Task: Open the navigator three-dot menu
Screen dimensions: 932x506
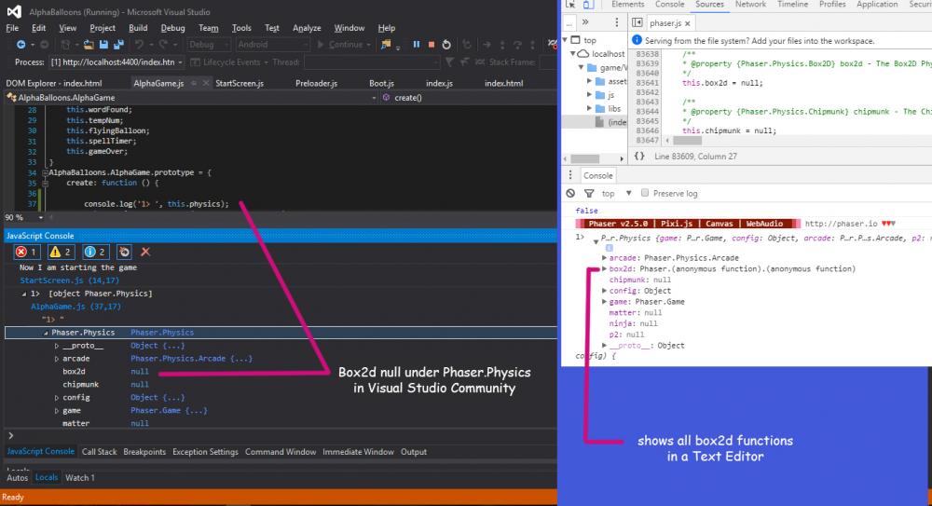Action: pos(616,22)
